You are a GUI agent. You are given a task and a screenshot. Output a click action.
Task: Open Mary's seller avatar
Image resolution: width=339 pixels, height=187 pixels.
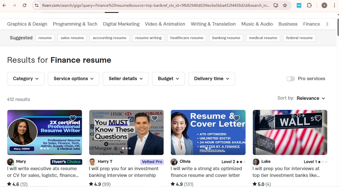coord(10,162)
